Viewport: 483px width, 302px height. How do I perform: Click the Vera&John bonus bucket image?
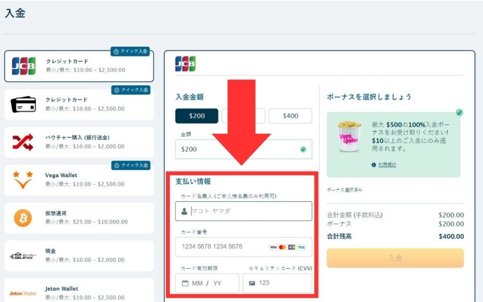[x=349, y=137]
